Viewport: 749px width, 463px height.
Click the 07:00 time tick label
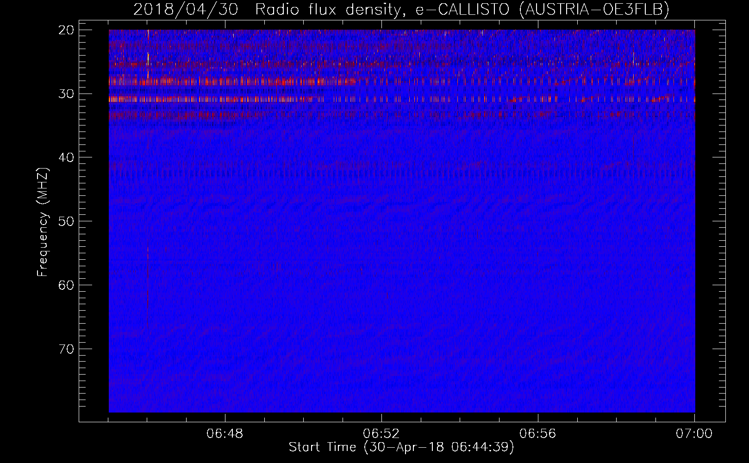pos(694,434)
